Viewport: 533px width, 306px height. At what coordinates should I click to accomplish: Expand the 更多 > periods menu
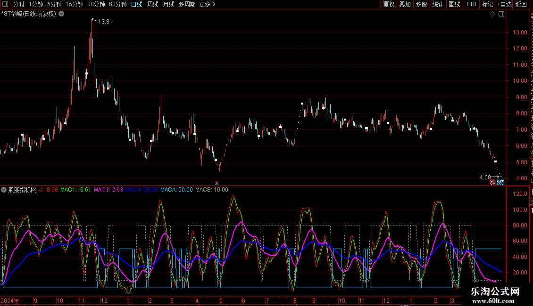[x=208, y=4]
